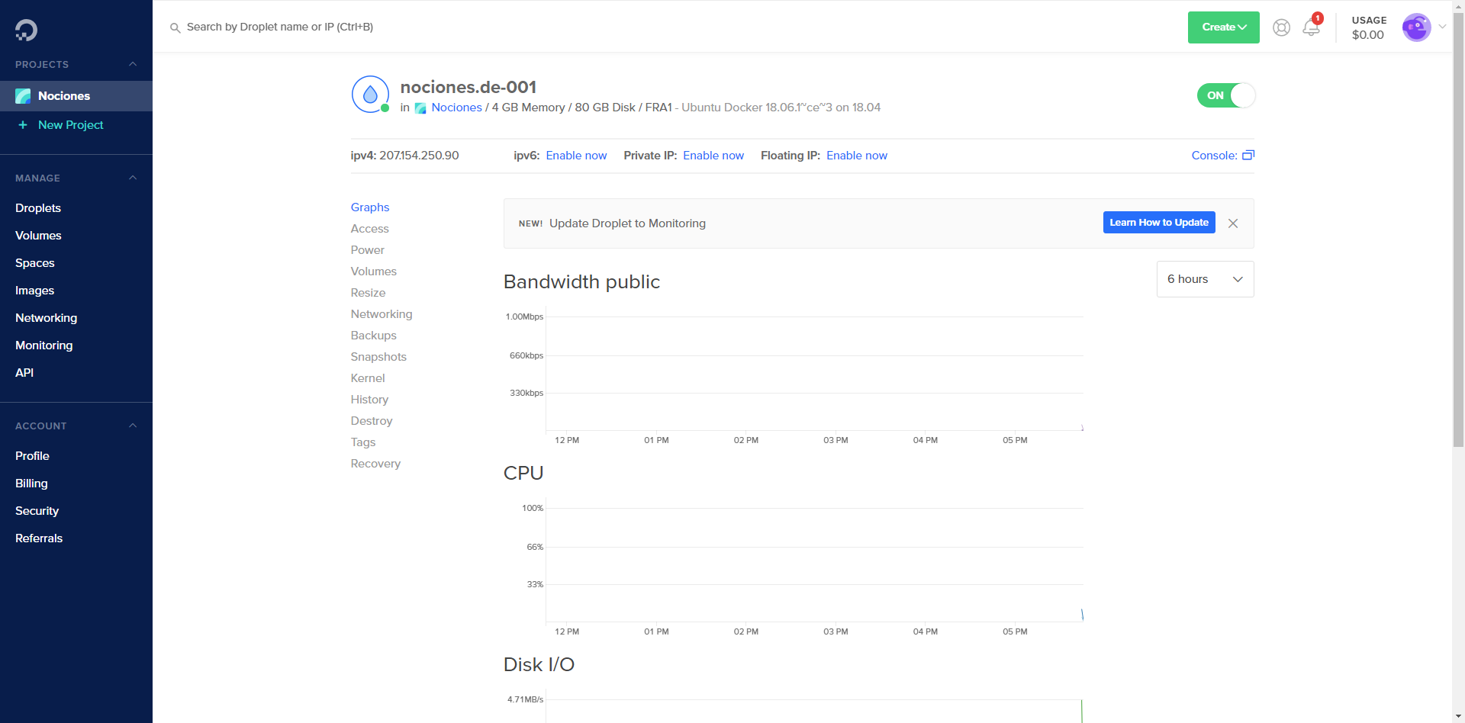Click Learn How to Update button
Screen dimensions: 1465x723
tap(1159, 223)
